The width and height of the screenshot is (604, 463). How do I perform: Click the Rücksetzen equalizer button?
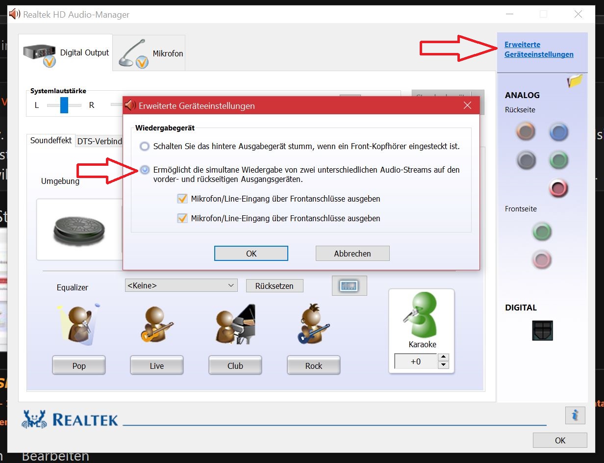tap(275, 286)
